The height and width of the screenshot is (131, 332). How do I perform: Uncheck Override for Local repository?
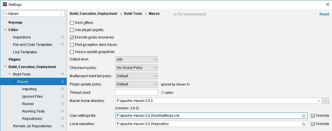click(x=313, y=124)
